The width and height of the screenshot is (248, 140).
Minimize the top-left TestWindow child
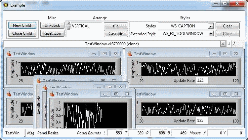pos(94,53)
